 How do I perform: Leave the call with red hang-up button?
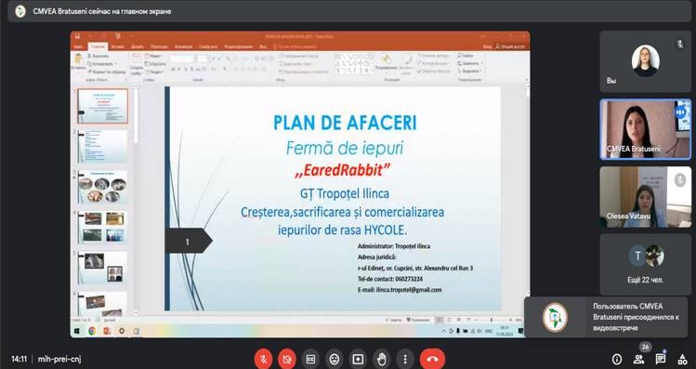432,359
